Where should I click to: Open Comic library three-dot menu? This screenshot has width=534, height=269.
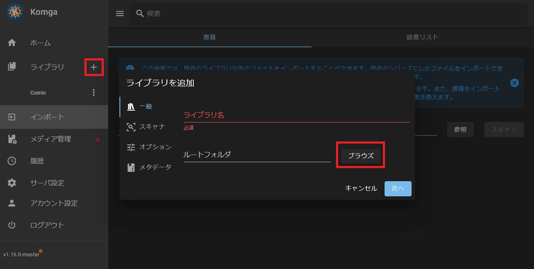click(94, 92)
